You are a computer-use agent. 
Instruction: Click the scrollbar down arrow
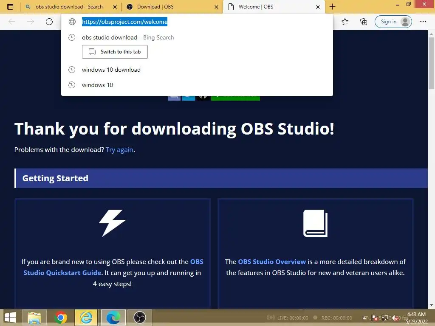432,305
